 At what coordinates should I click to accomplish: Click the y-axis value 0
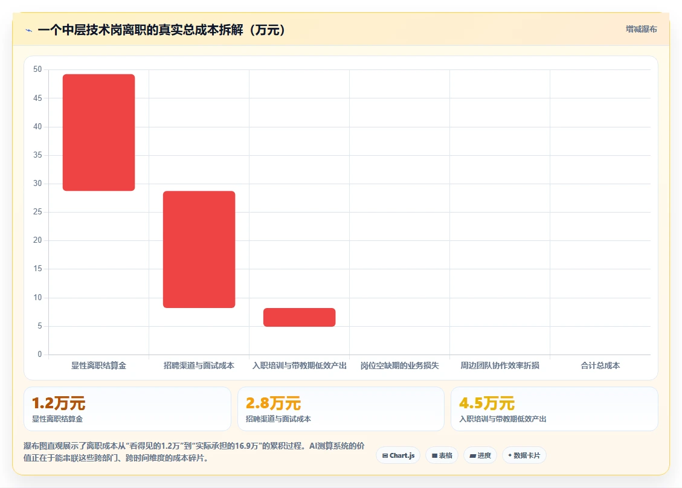(x=40, y=355)
